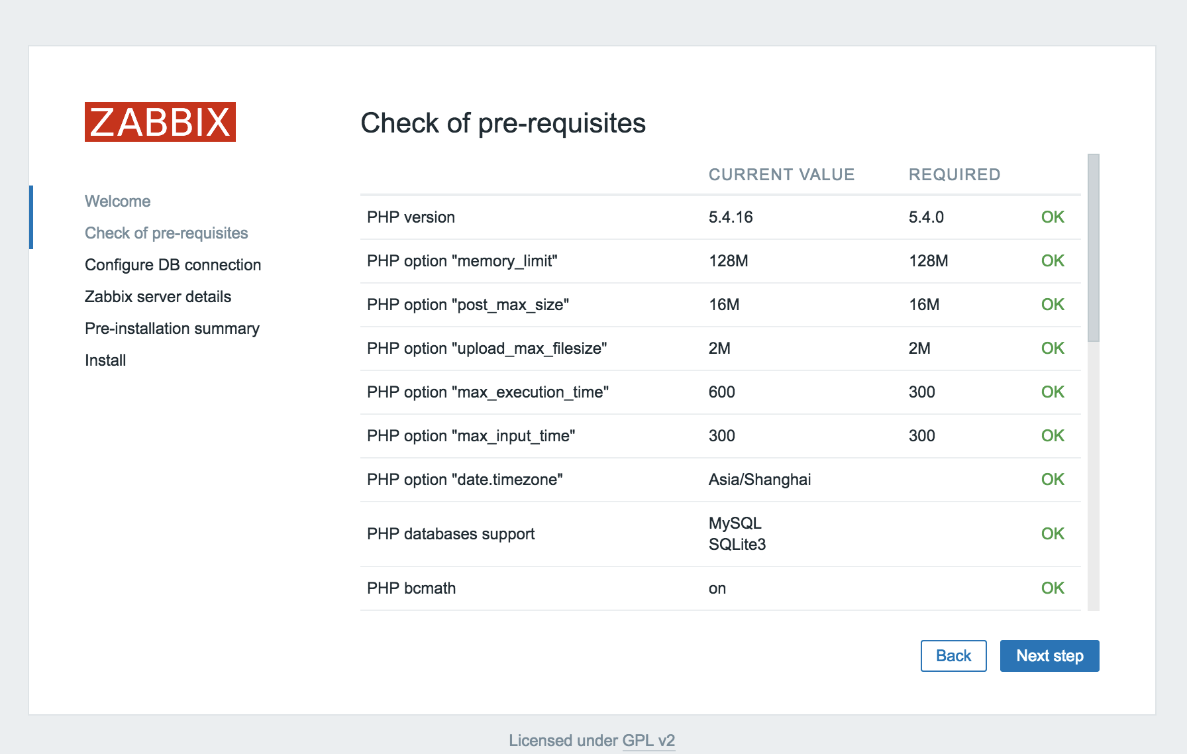
Task: Click the PHP version row label
Action: (x=411, y=217)
